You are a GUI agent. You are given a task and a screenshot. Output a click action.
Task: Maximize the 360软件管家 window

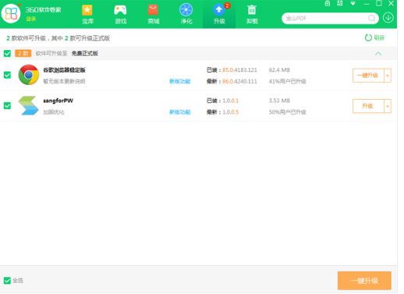pos(379,3)
